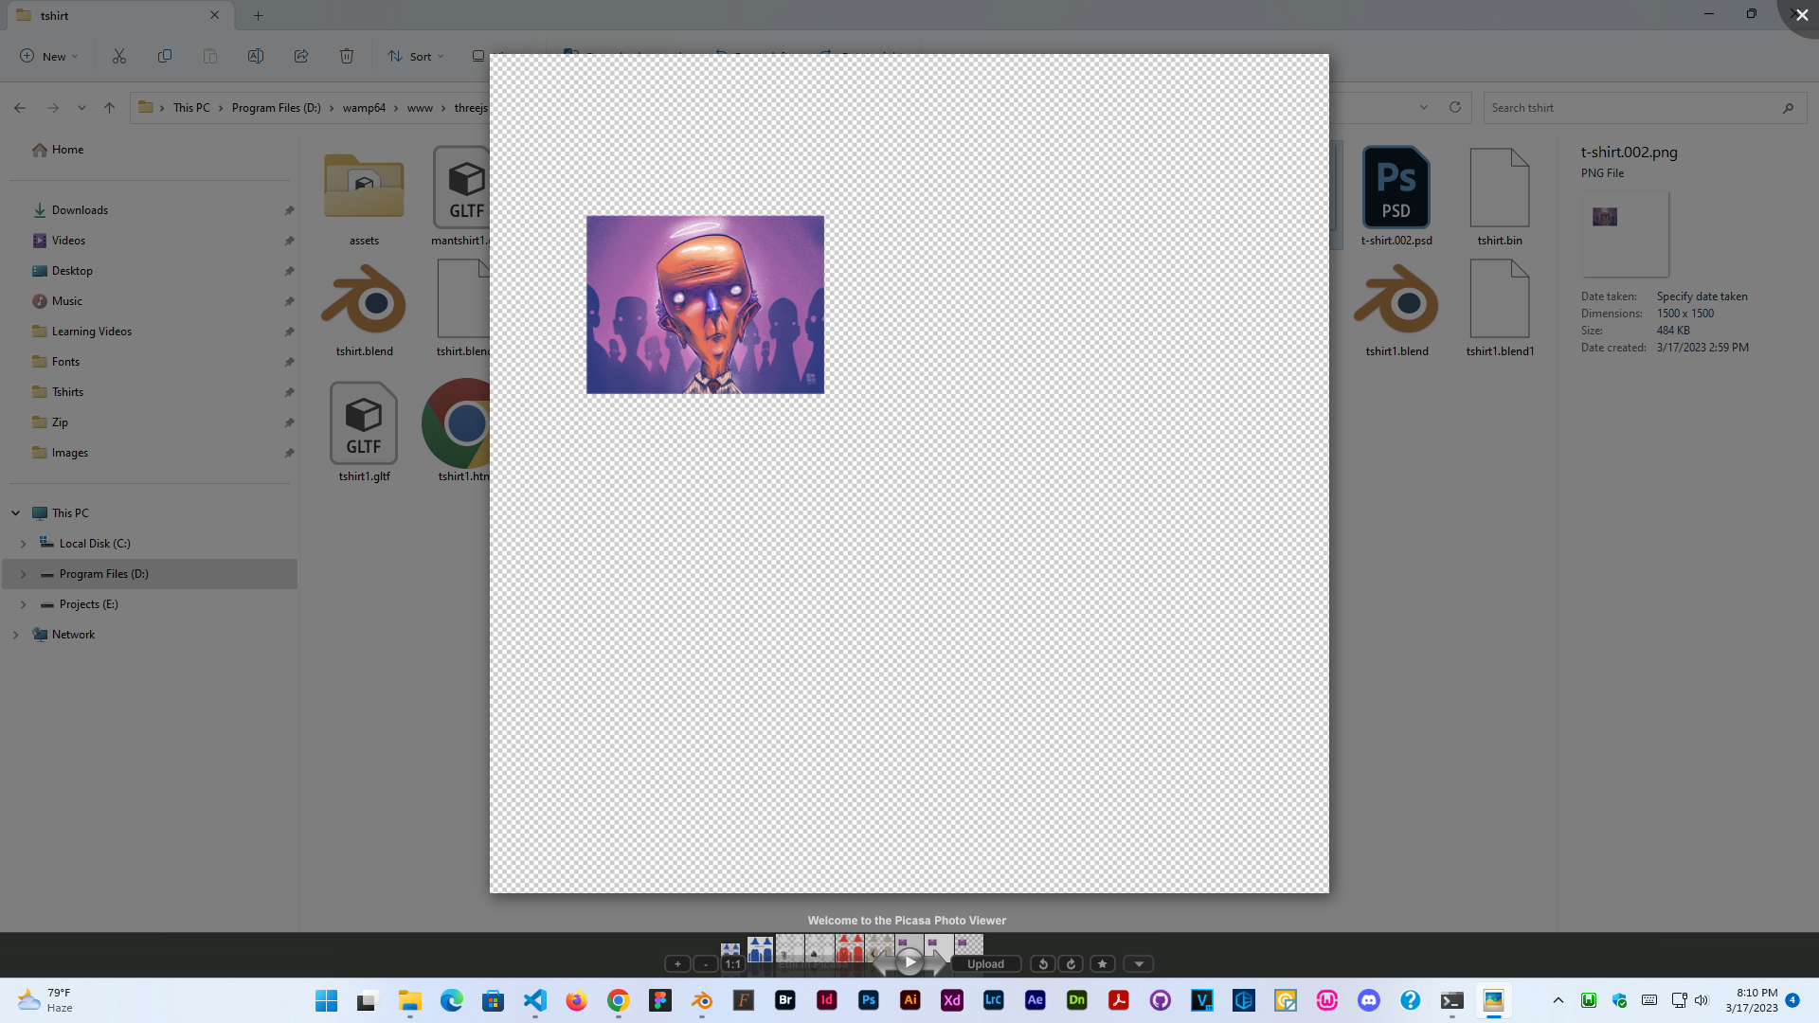The width and height of the screenshot is (1819, 1023).
Task: Select the large blue t-shirt filmstrip thumbnail
Action: click(760, 948)
